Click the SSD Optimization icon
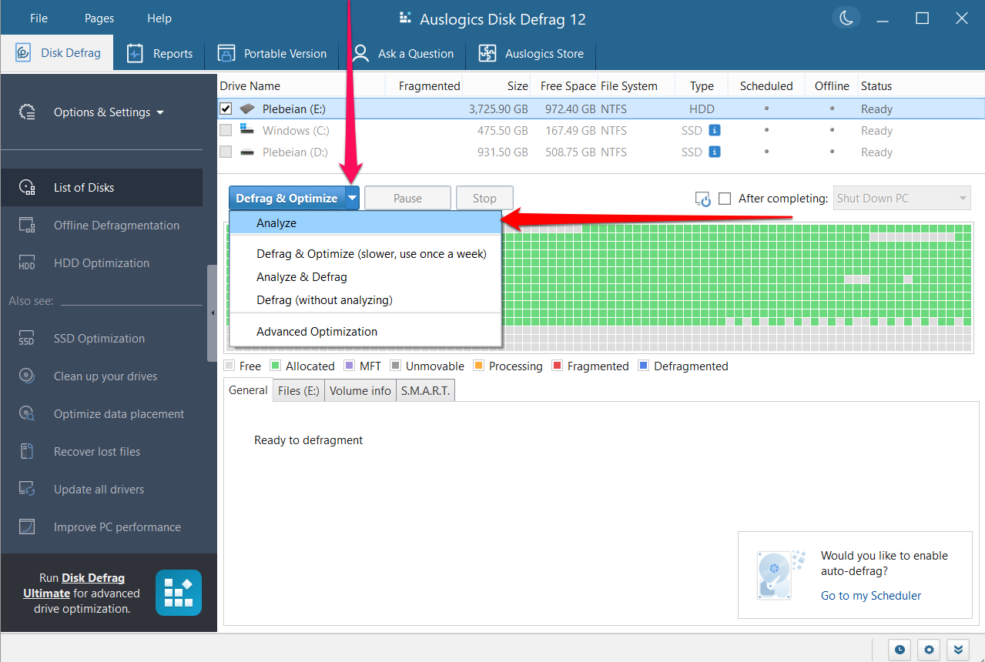The width and height of the screenshot is (985, 662). coord(26,338)
